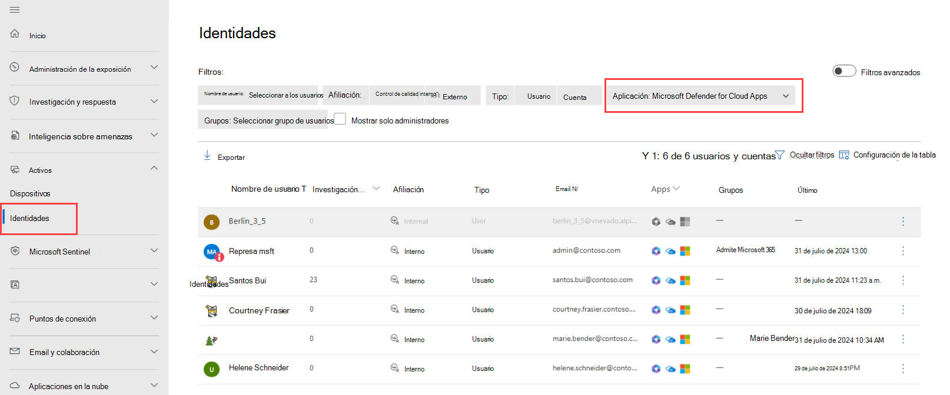This screenshot has height=395, width=950.
Task: Click email admin@contoso.com
Action: click(586, 250)
